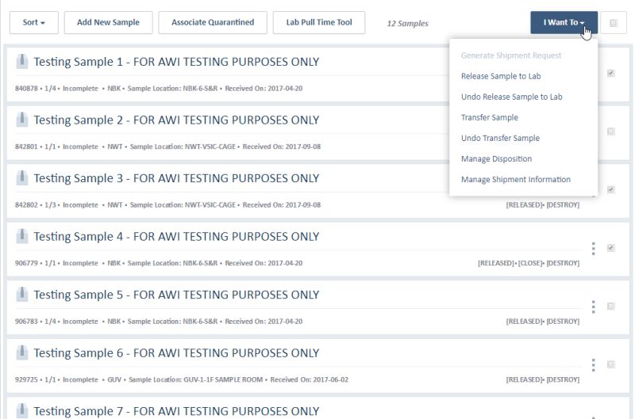Open Testing Sample 7 title
Screen dimensions: 635x419
[176, 411]
